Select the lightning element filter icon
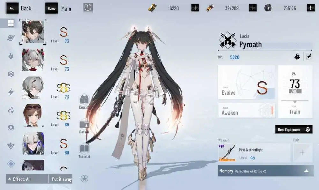The height and width of the screenshot is (190, 319). [x=11, y=92]
